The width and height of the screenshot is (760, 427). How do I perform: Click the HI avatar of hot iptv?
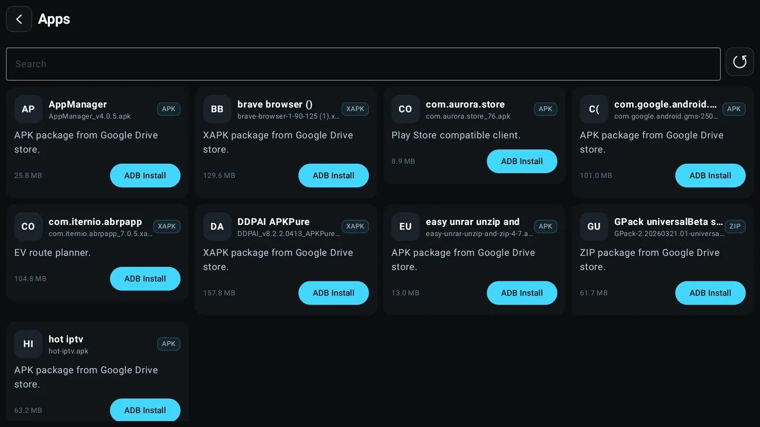28,344
